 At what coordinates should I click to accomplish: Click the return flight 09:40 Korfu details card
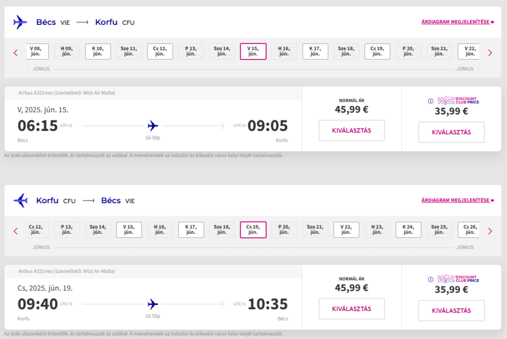tap(153, 297)
